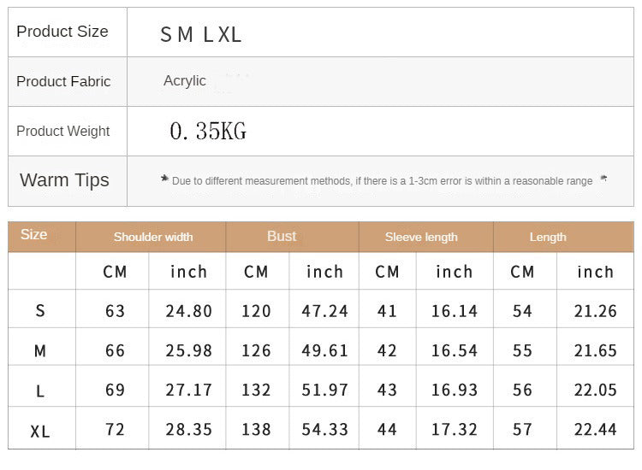The image size is (642, 470).
Task: Click the Length column header
Action: pos(548,237)
